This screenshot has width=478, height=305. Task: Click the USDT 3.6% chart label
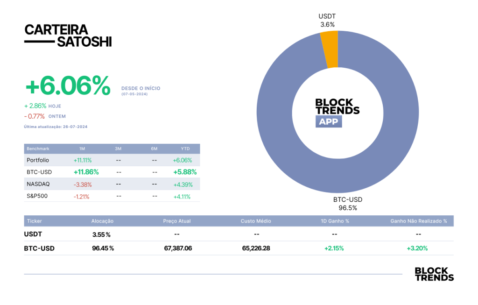pyautogui.click(x=327, y=21)
